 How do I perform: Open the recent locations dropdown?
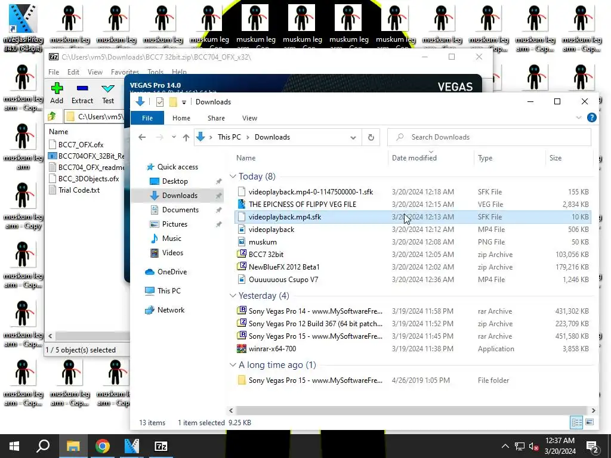click(174, 137)
